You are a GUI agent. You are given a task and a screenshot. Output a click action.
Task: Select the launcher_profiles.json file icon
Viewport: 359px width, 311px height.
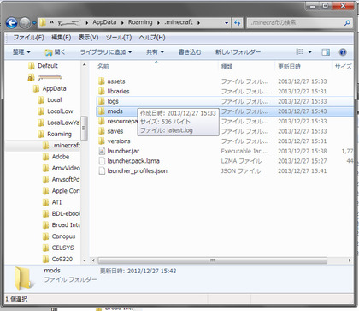click(x=102, y=171)
